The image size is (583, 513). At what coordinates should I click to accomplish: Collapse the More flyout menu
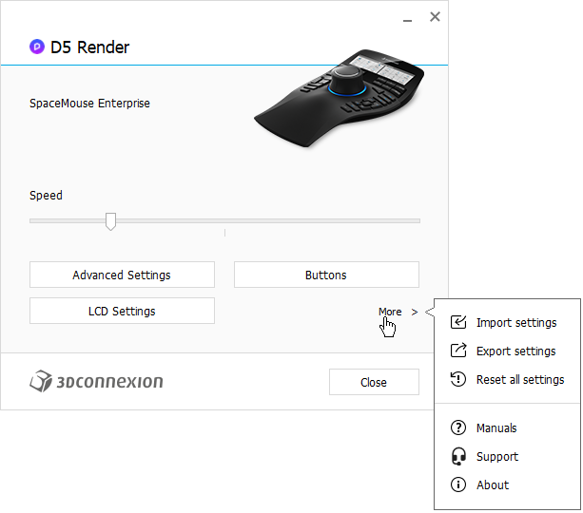coord(397,312)
